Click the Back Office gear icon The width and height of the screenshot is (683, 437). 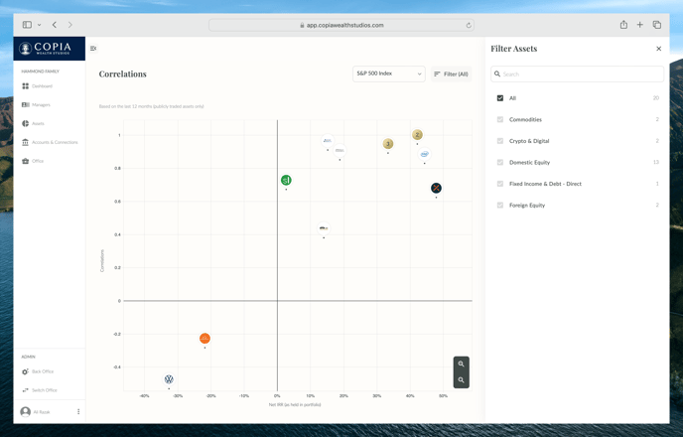point(26,371)
